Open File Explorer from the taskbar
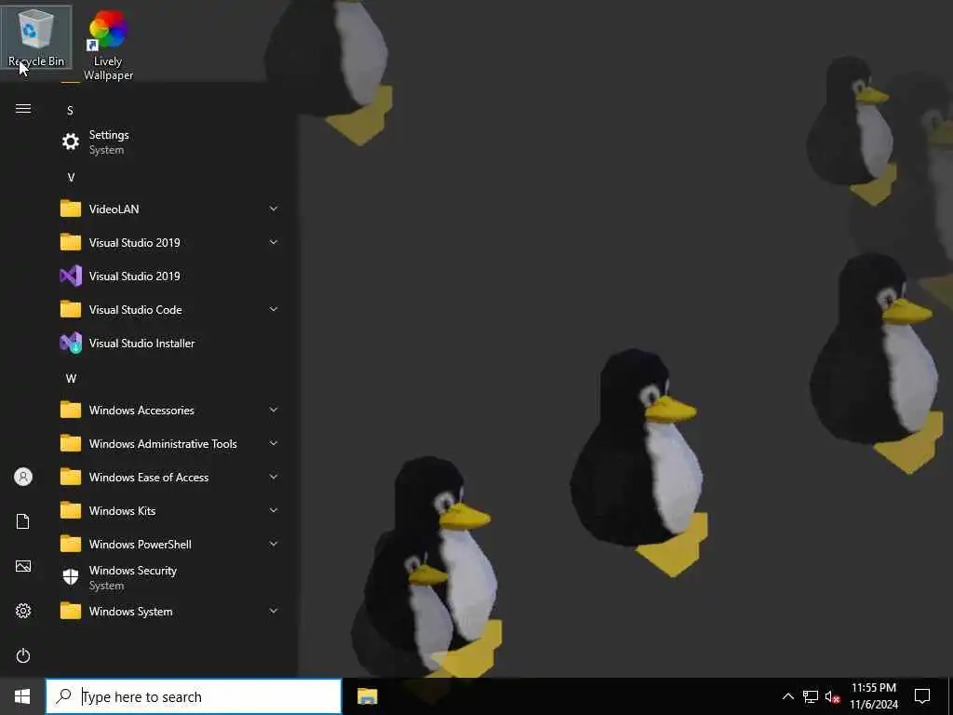The width and height of the screenshot is (953, 715). tap(367, 696)
